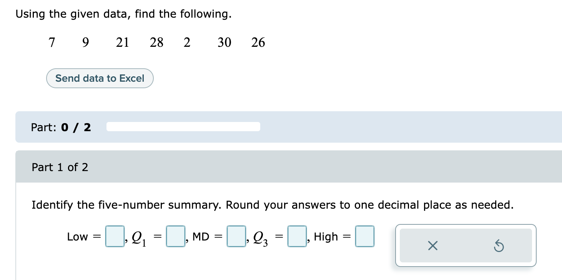Click the circular undo reset icon
562x280 pixels.
(x=499, y=246)
